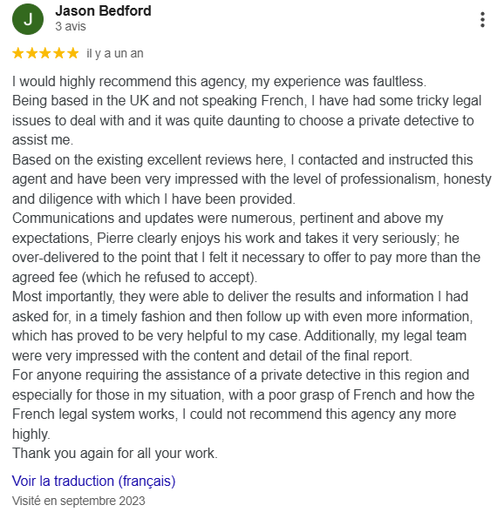Screen dimensions: 504x512
Task: Click the line "I would highly recommend this agency"
Action: click(219, 82)
